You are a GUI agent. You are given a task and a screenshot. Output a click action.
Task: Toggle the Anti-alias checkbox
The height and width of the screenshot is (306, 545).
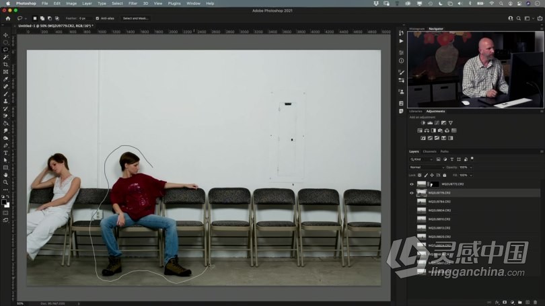point(97,18)
